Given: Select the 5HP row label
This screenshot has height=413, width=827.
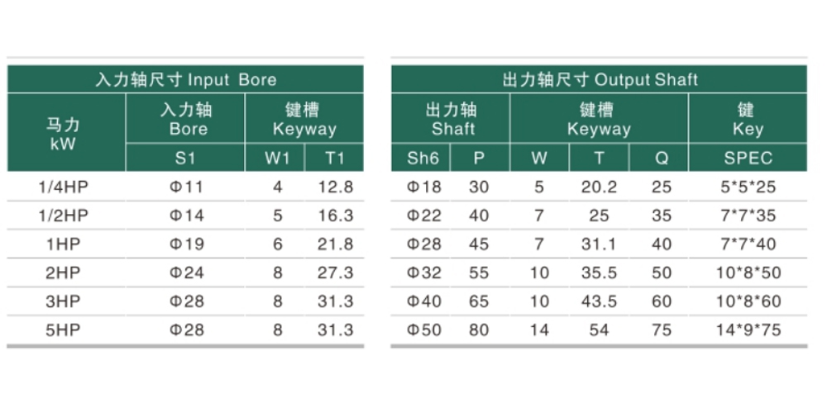Looking at the screenshot, I should [64, 330].
